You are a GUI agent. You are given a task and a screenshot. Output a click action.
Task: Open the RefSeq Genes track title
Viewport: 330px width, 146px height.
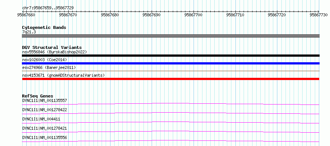pos(38,96)
